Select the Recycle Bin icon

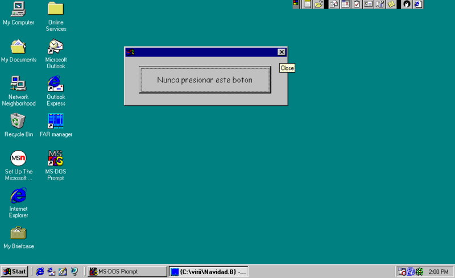pos(18,125)
